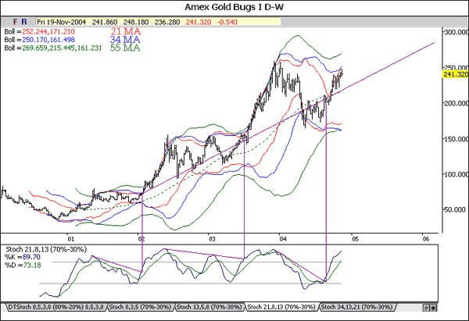Click the left tab scroll arrow

(x=427, y=308)
